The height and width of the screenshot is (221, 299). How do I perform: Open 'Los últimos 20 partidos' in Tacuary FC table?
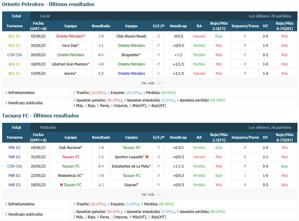pyautogui.click(x=270, y=127)
